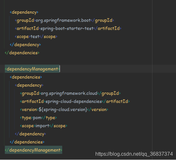Viewport: 176px width, 160px height.
Task: Click the first closing </dependencies> tag
Action: point(22,53)
